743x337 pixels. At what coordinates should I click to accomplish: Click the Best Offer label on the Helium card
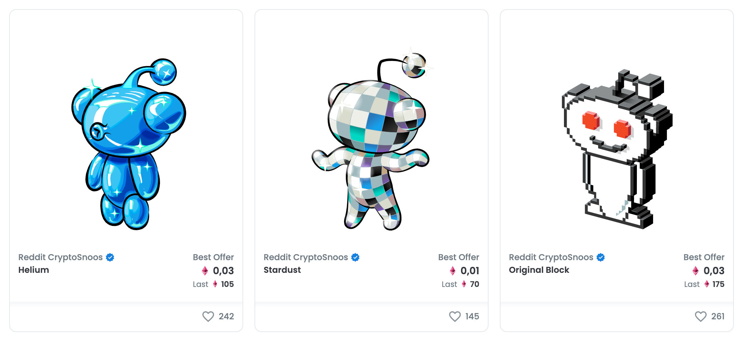click(213, 257)
